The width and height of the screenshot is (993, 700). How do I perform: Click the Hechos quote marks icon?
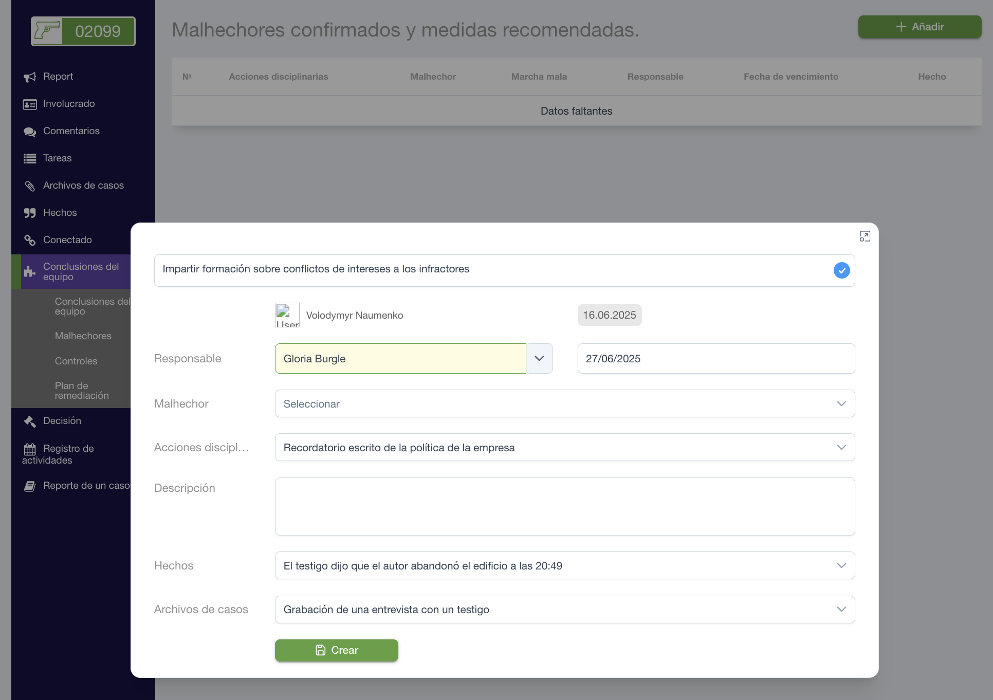30,213
